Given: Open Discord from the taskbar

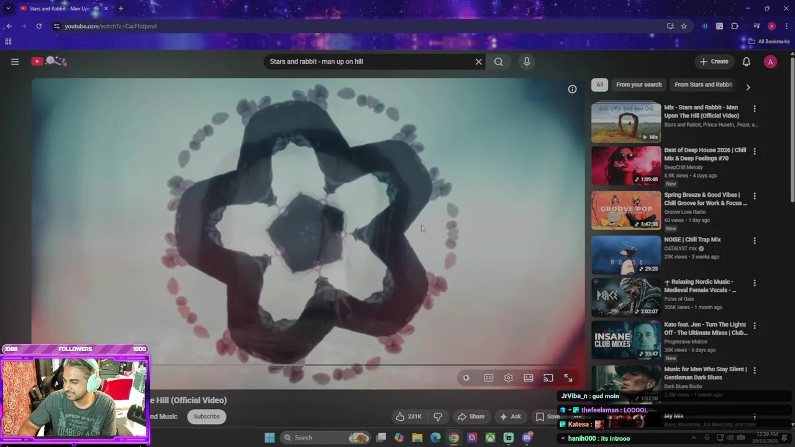Looking at the screenshot, I should [x=527, y=438].
